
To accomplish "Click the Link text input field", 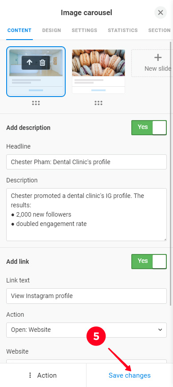I will pos(86,296).
